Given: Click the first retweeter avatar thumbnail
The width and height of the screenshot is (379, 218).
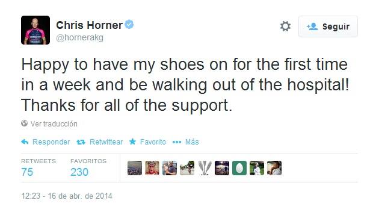Looking at the screenshot, I should point(135,168).
